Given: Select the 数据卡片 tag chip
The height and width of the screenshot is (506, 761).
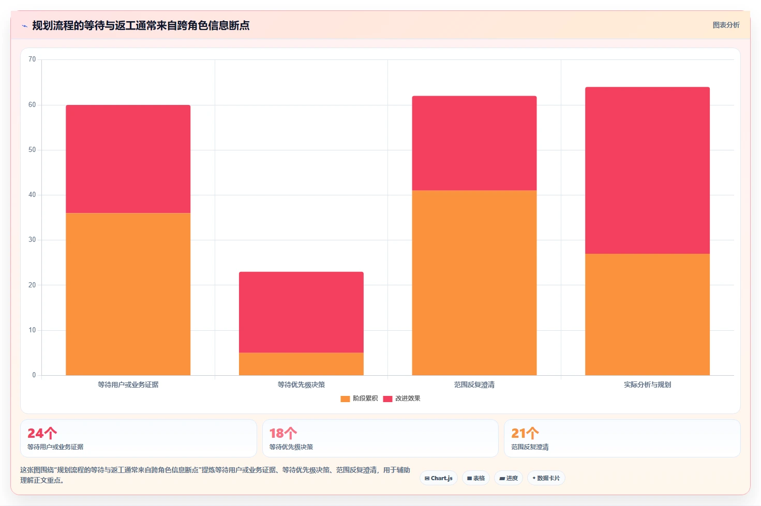Looking at the screenshot, I should pos(546,478).
